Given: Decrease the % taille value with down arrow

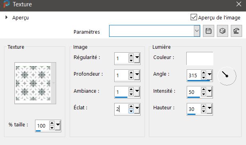Looking at the screenshot, I should (52, 128).
